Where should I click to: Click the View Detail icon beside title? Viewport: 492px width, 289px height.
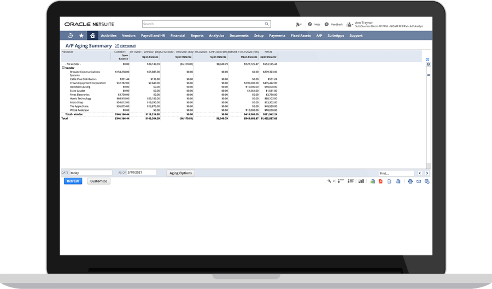117,46
